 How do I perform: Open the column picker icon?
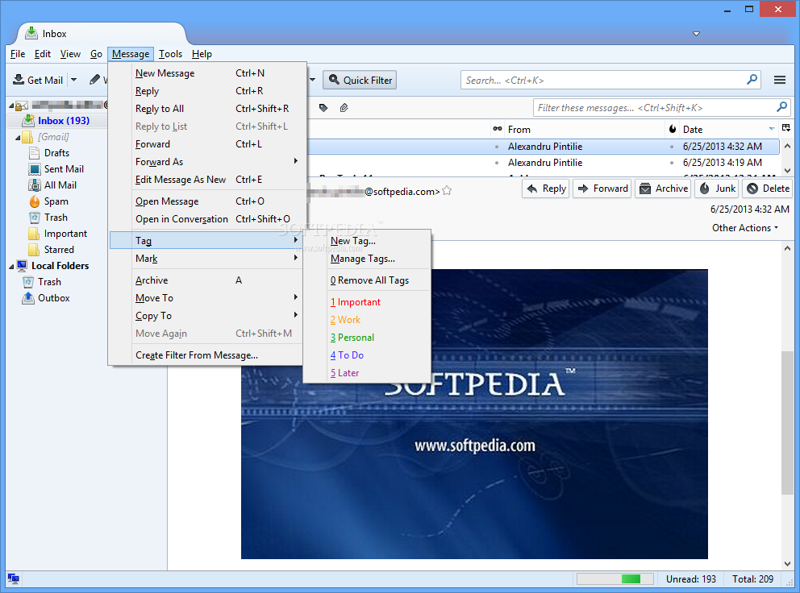coord(785,128)
